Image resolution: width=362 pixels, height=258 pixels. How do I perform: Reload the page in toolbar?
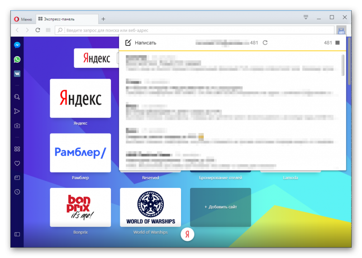tap(38, 30)
